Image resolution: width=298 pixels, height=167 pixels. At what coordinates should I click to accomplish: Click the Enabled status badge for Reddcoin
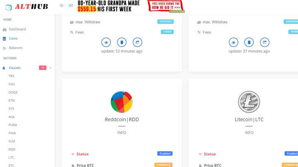[x=165, y=153]
